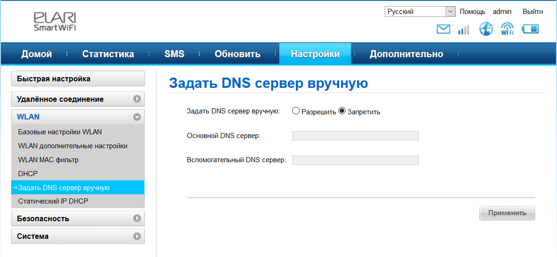Select the Разрешить radio button
The width and height of the screenshot is (557, 257).
[296, 111]
